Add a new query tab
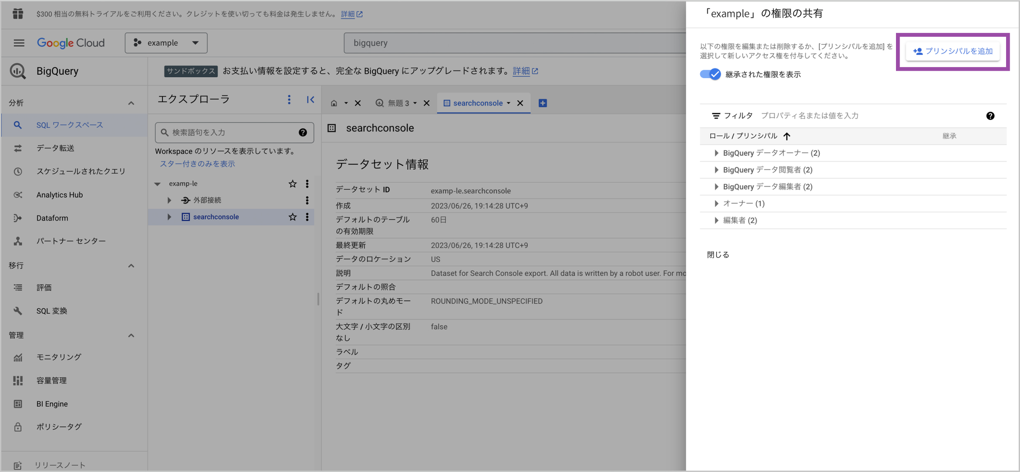Image resolution: width=1020 pixels, height=472 pixels. click(543, 103)
